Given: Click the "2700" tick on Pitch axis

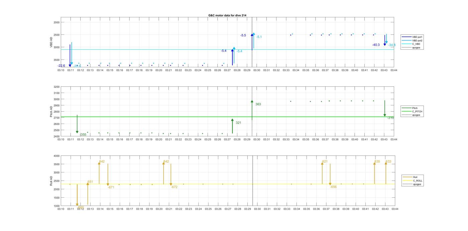Looking at the screenshot, I should coord(56,118).
